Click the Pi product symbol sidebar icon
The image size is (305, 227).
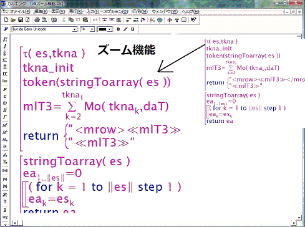[5, 74]
